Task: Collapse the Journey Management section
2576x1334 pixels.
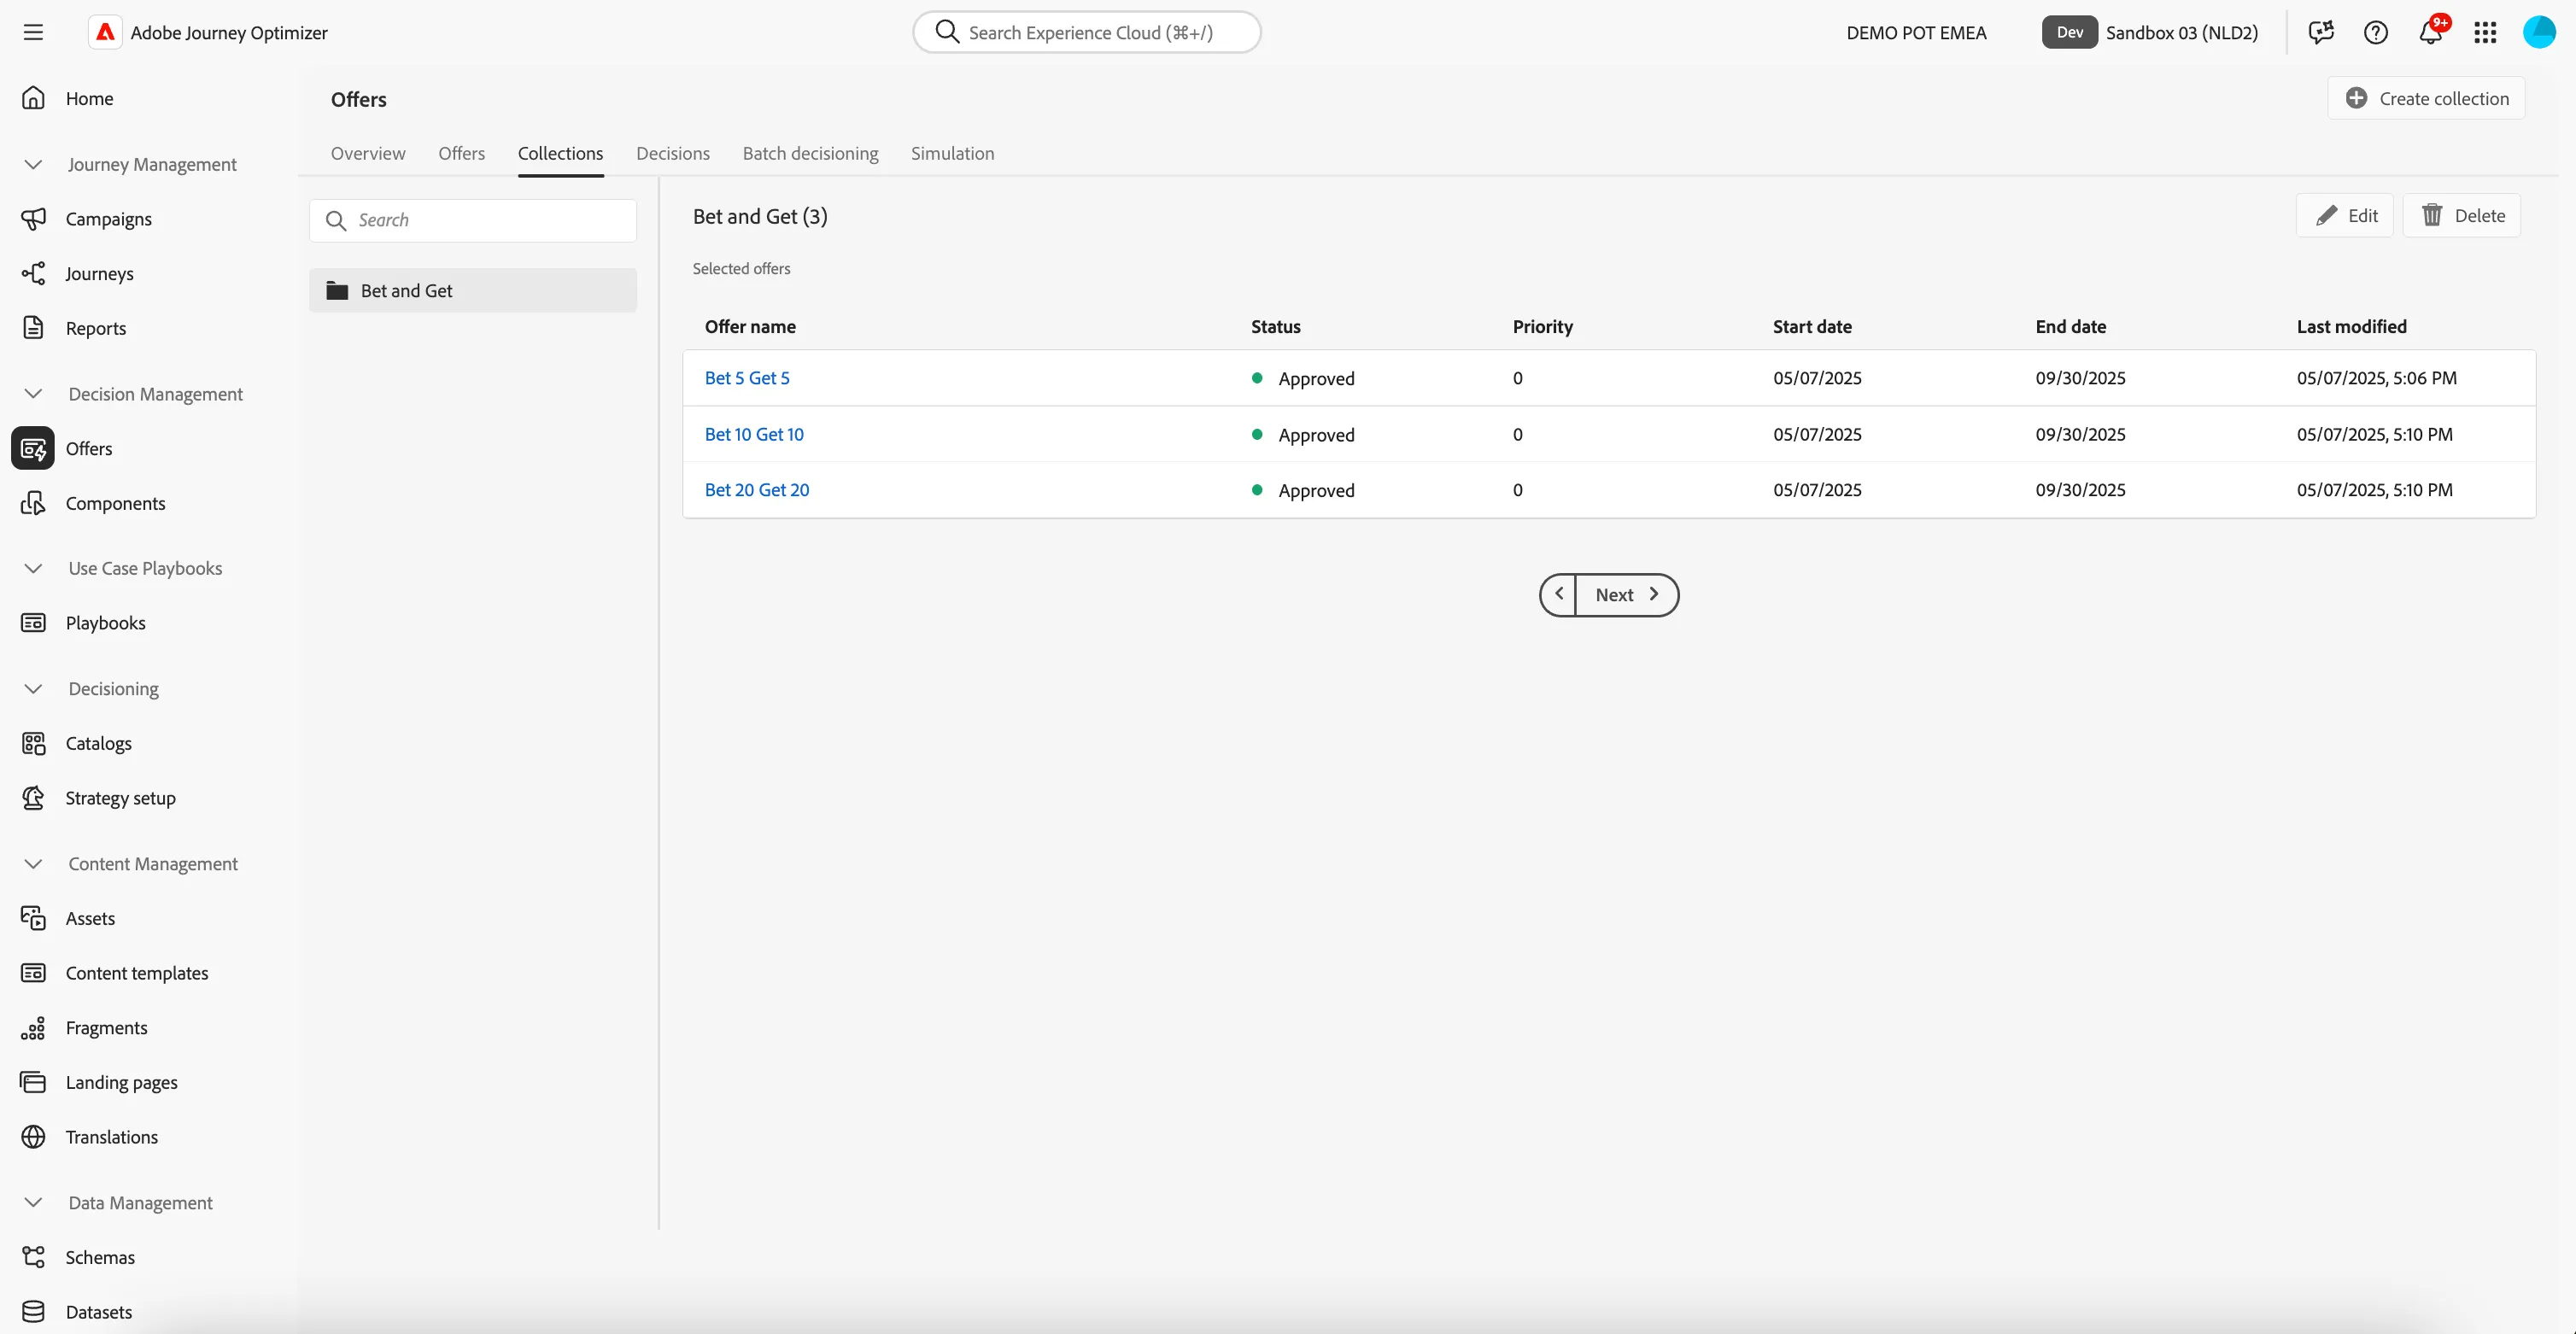Action: point(33,164)
